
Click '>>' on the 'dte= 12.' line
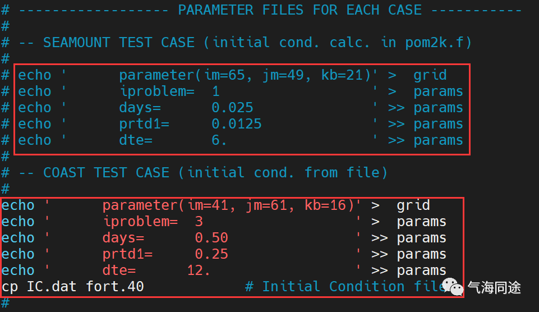pos(380,270)
